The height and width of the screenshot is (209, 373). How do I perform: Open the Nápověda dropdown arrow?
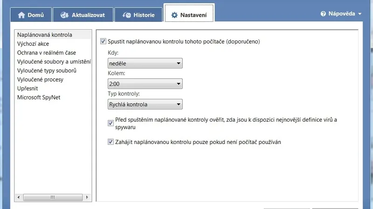coord(359,14)
